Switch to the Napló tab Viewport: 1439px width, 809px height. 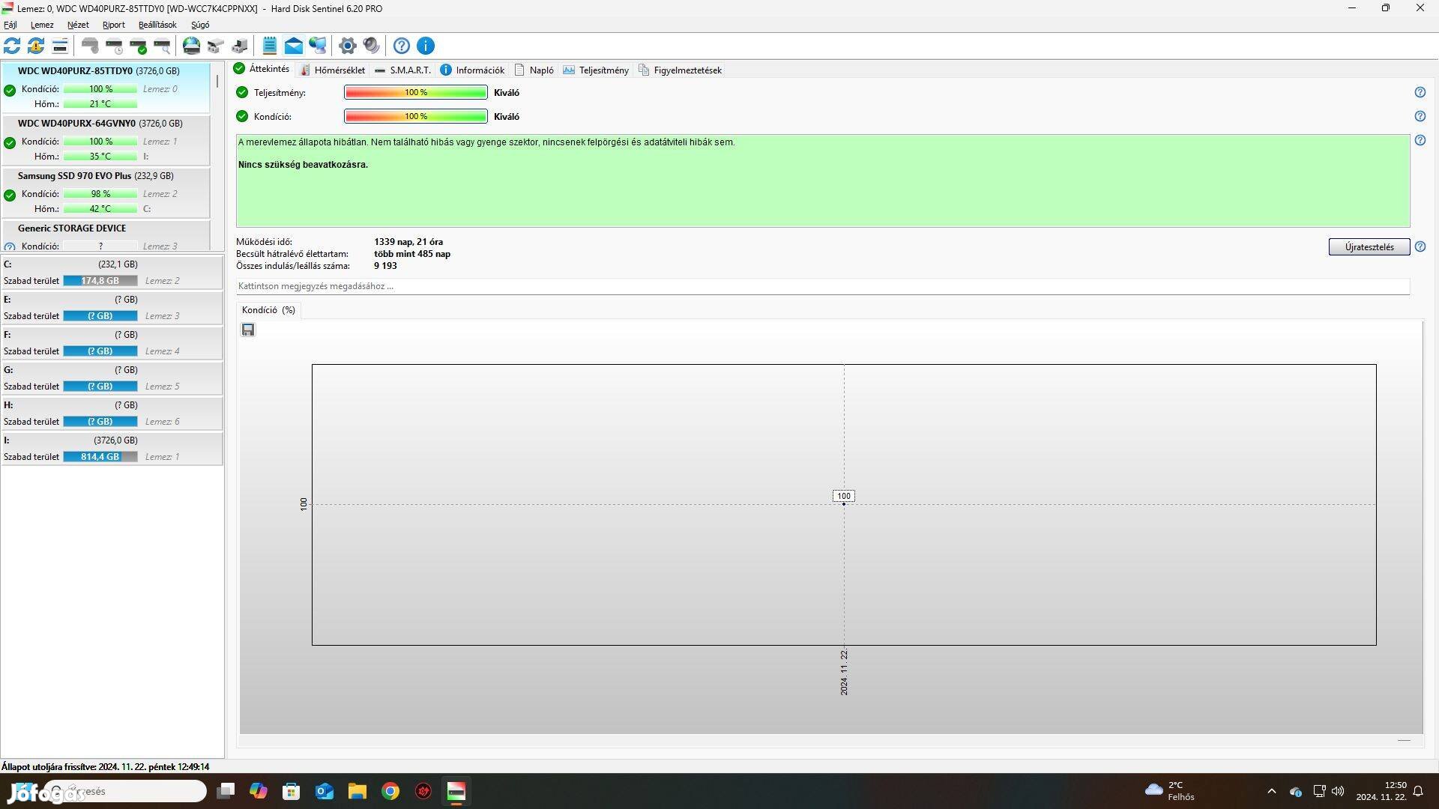click(x=534, y=70)
